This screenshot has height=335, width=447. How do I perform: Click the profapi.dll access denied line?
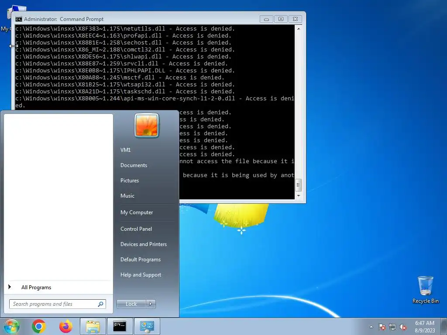coord(124,36)
